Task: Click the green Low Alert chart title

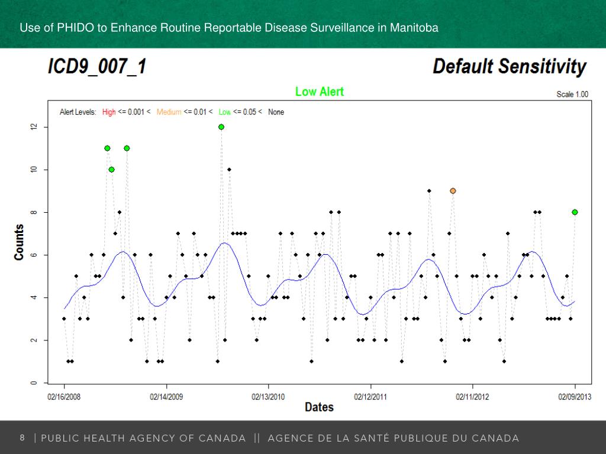Action: (319, 92)
